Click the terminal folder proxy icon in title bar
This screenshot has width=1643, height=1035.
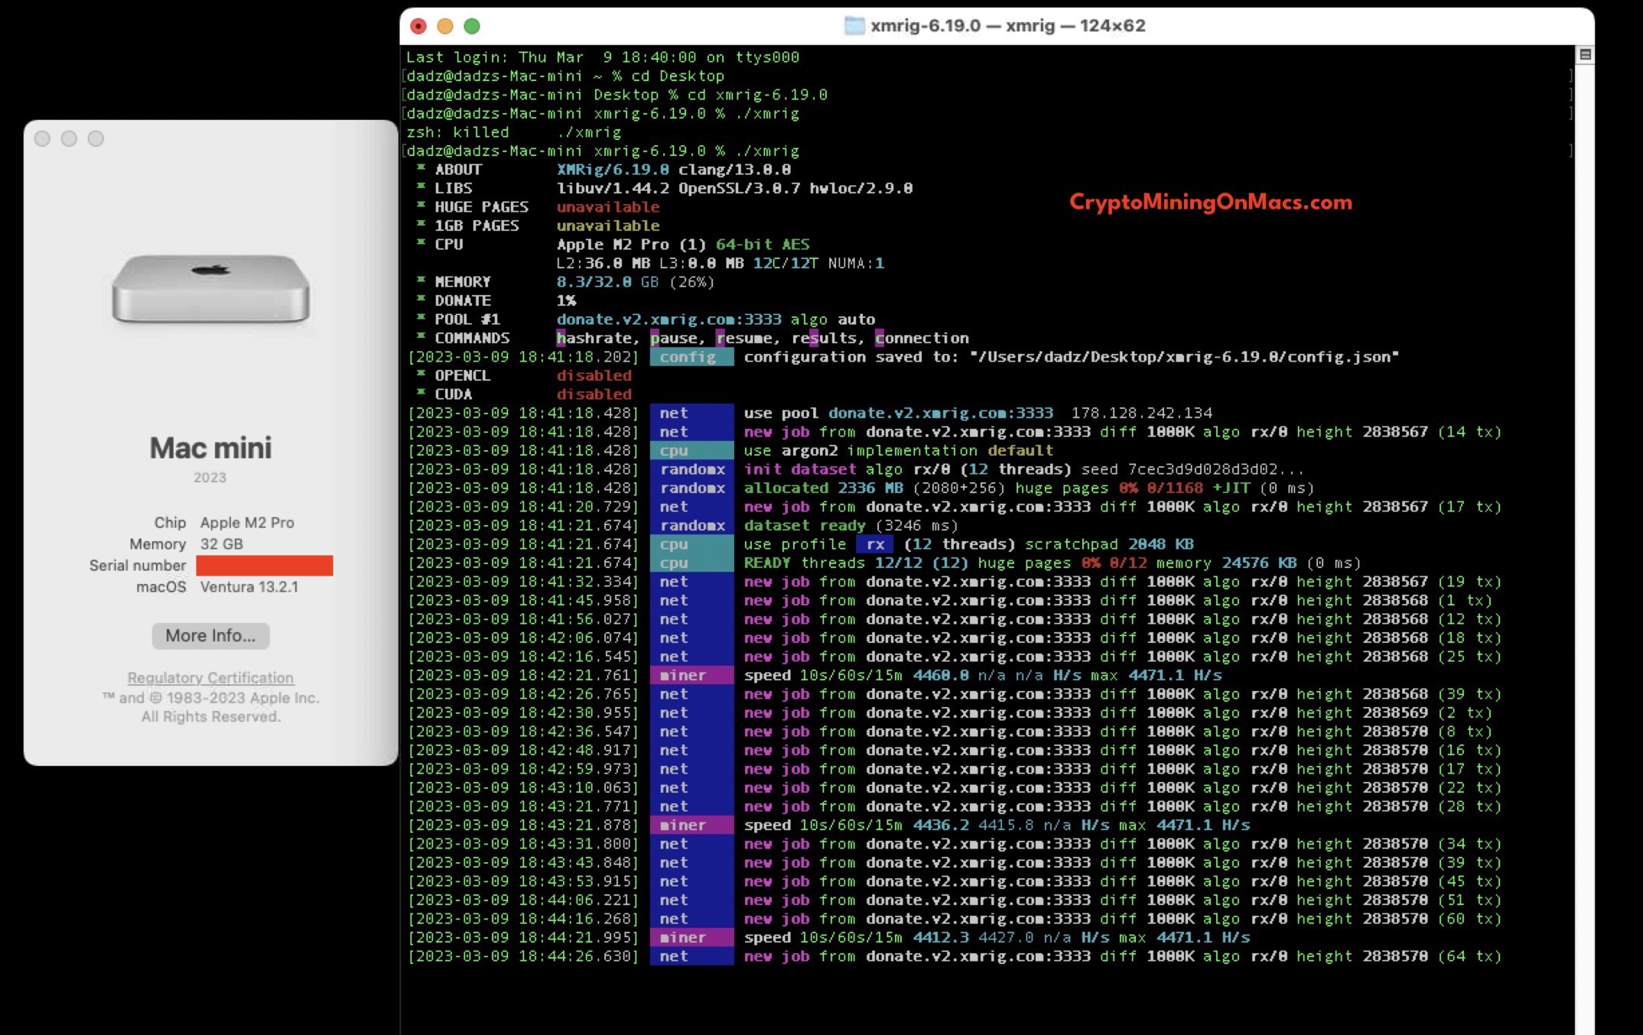(x=854, y=26)
